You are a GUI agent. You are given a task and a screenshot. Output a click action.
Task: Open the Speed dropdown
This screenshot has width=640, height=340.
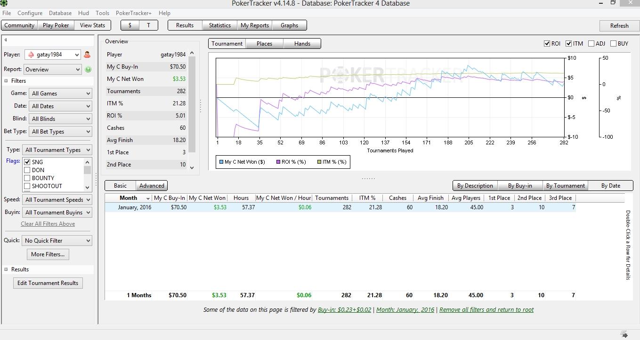pos(57,200)
